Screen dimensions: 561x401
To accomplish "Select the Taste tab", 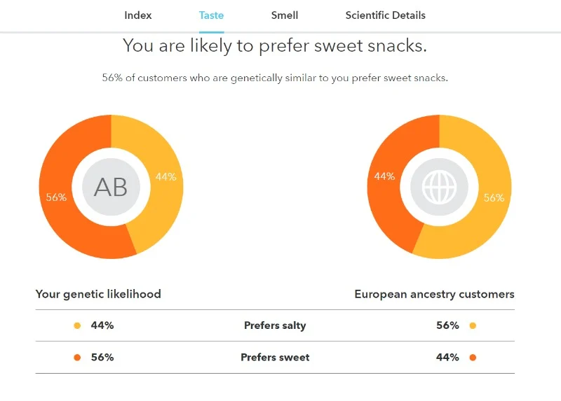I will tap(211, 15).
